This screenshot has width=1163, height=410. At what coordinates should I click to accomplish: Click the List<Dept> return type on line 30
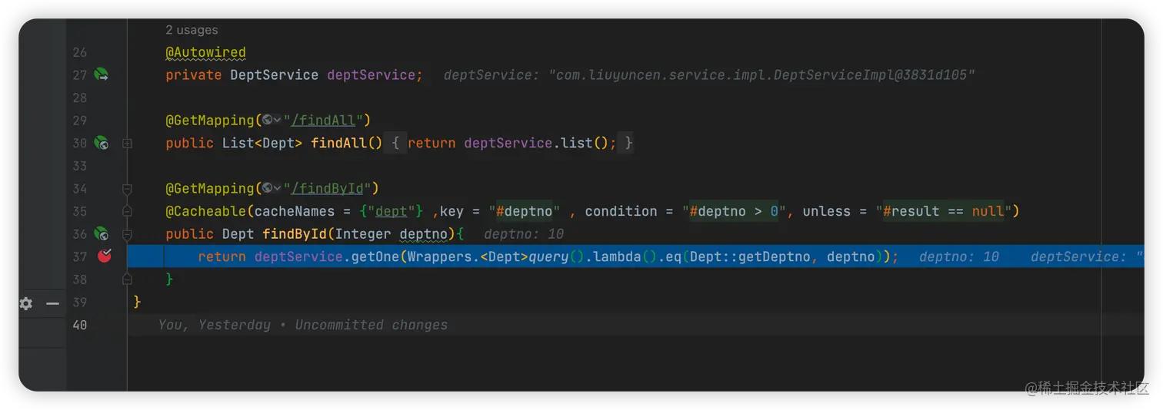tap(262, 143)
